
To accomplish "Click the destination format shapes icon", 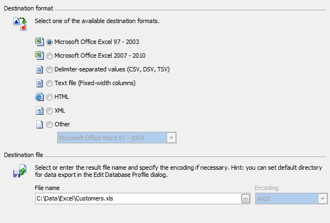I will (20, 24).
